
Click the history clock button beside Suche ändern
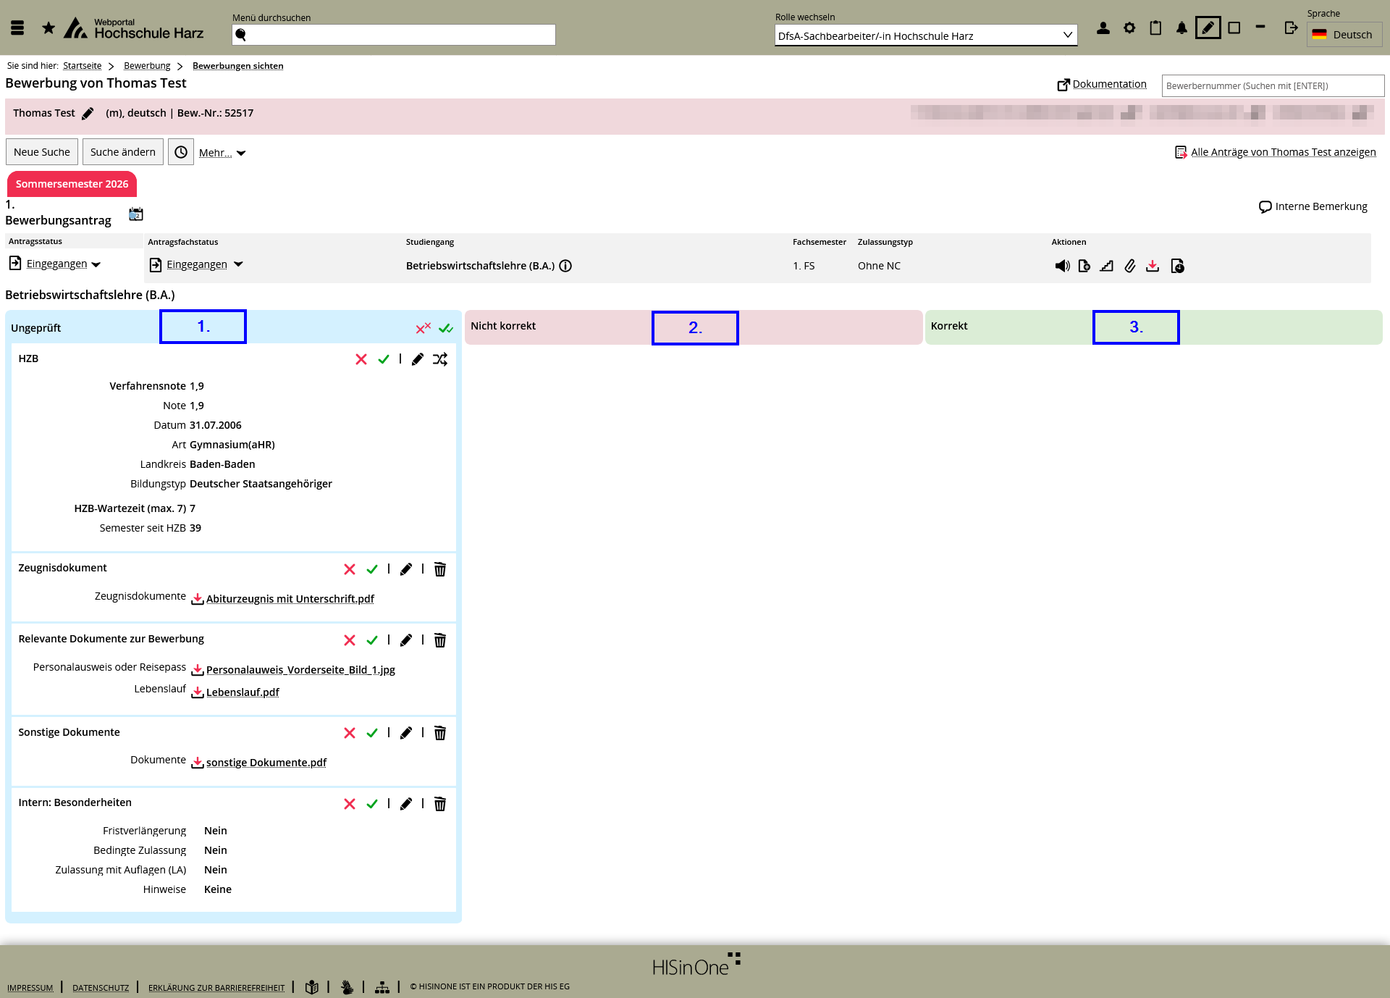point(181,152)
